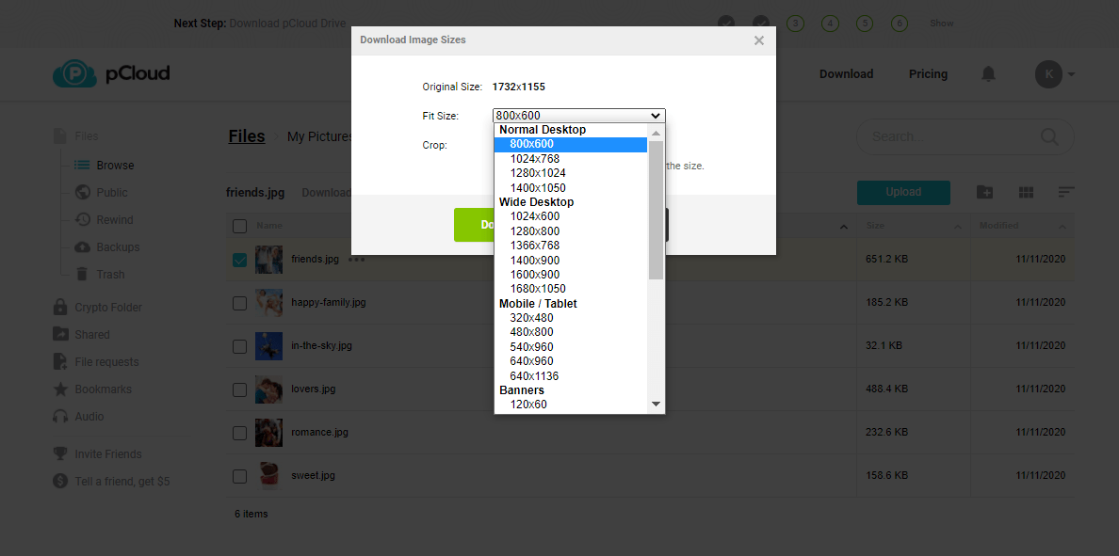Click setup step 3 circle
This screenshot has height=556, width=1119.
(795, 24)
